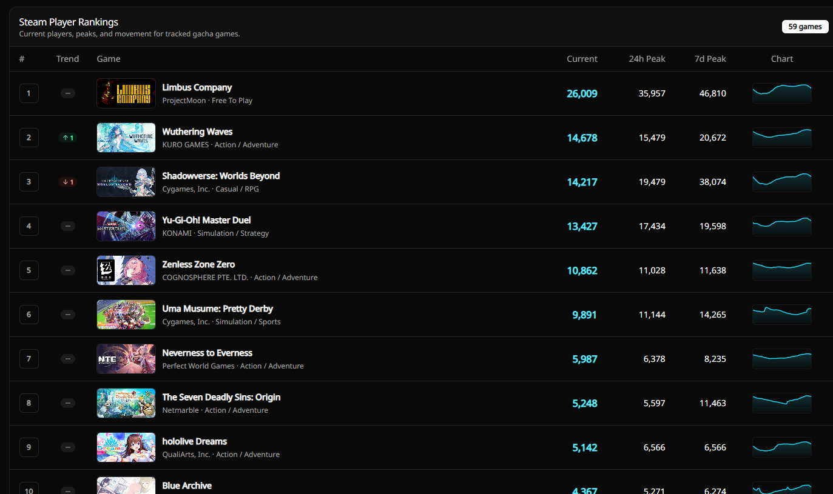833x494 pixels.
Task: View the hololive Dreams sparkline chart
Action: point(782,447)
